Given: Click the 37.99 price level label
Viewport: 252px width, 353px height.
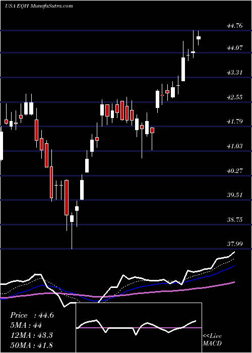Looking at the screenshot, I should pos(235,244).
